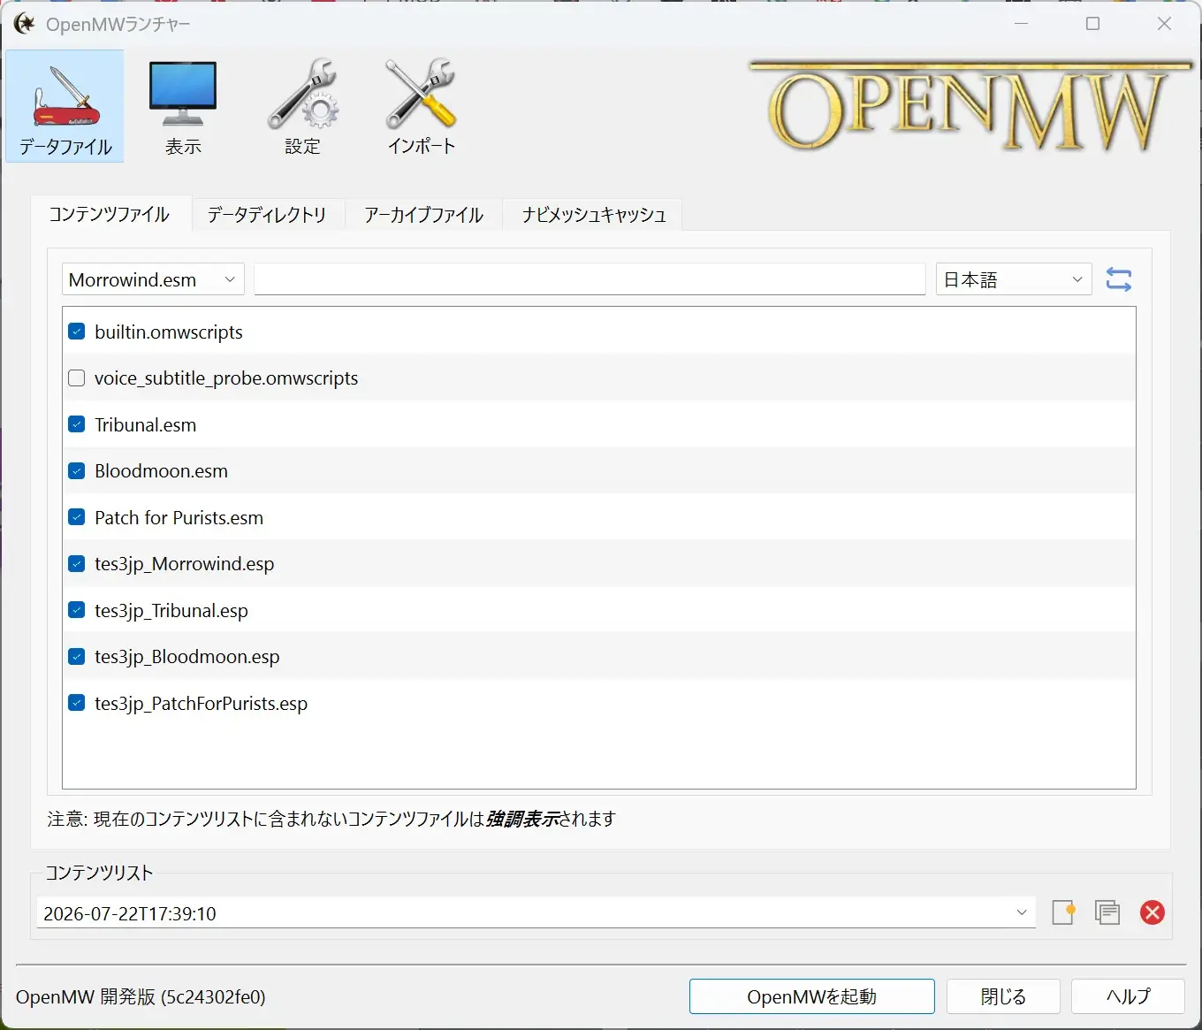Select Patch for Purists.esm file name
This screenshot has width=1202, height=1030.
179,518
